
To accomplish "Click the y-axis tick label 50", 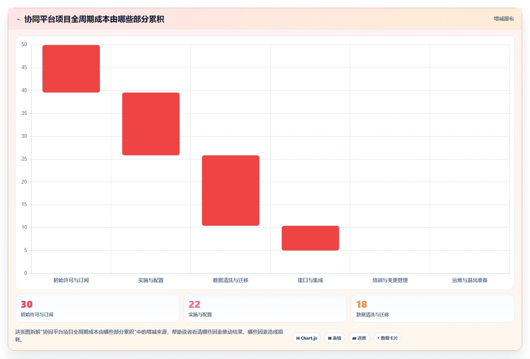I will coord(24,45).
